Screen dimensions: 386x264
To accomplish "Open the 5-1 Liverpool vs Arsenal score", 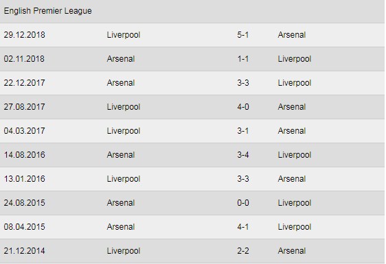I will [242, 35].
